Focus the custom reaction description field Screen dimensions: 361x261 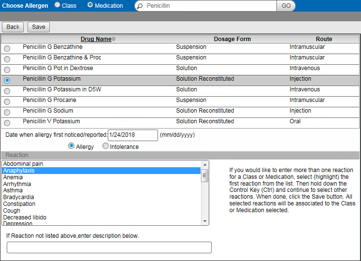[109, 247]
